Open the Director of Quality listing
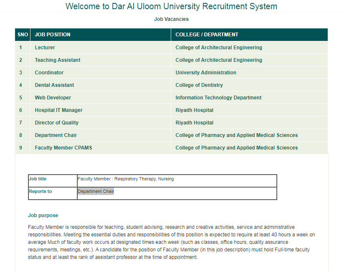344x271 pixels. (x=56, y=123)
